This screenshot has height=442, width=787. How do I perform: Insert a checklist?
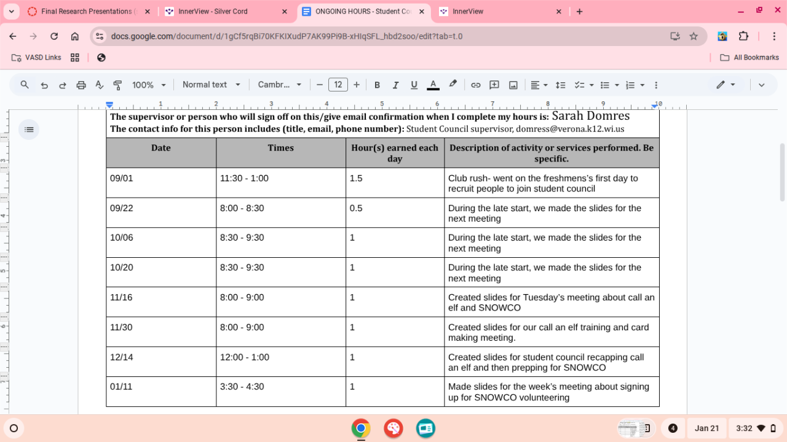tap(579, 85)
